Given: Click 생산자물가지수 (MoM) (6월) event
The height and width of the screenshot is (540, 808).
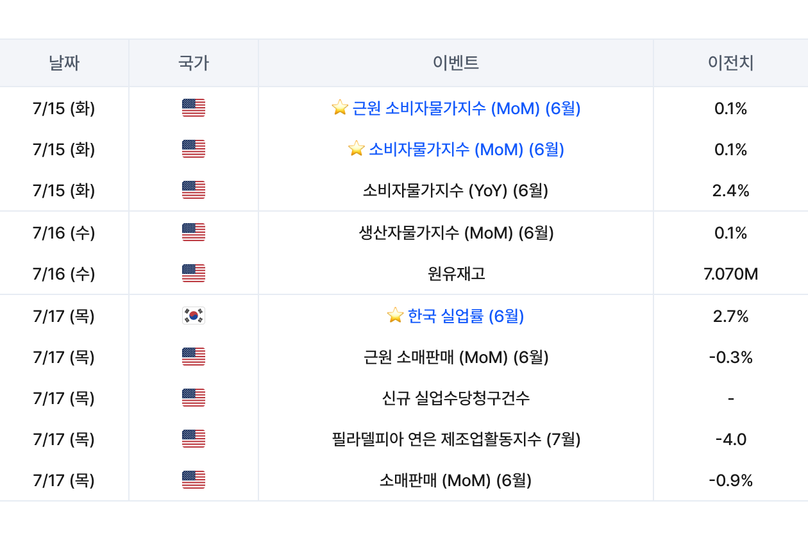Looking at the screenshot, I should (456, 232).
